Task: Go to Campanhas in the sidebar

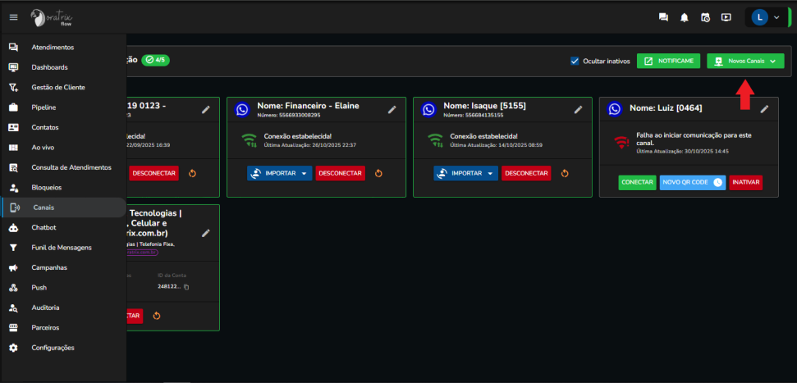Action: (x=49, y=267)
